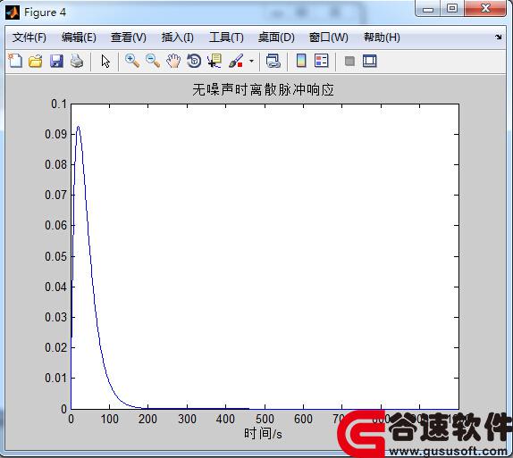
Task: Click the Link Plot icon
Action: pyautogui.click(x=273, y=61)
